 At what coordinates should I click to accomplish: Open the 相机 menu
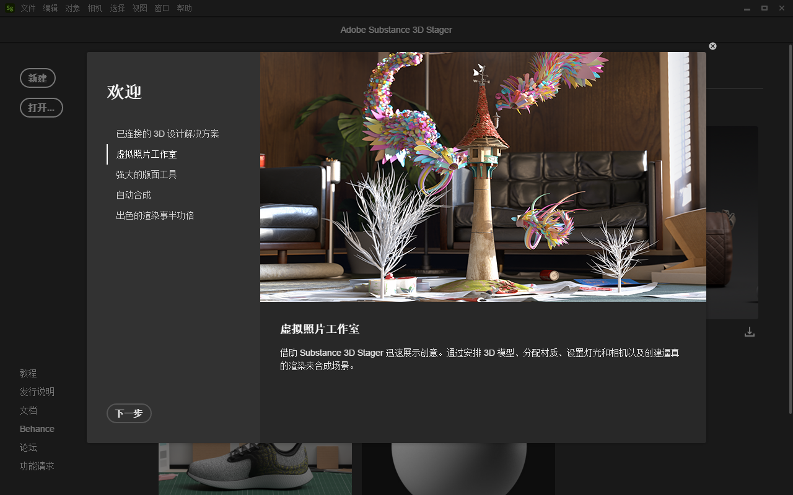coord(95,8)
